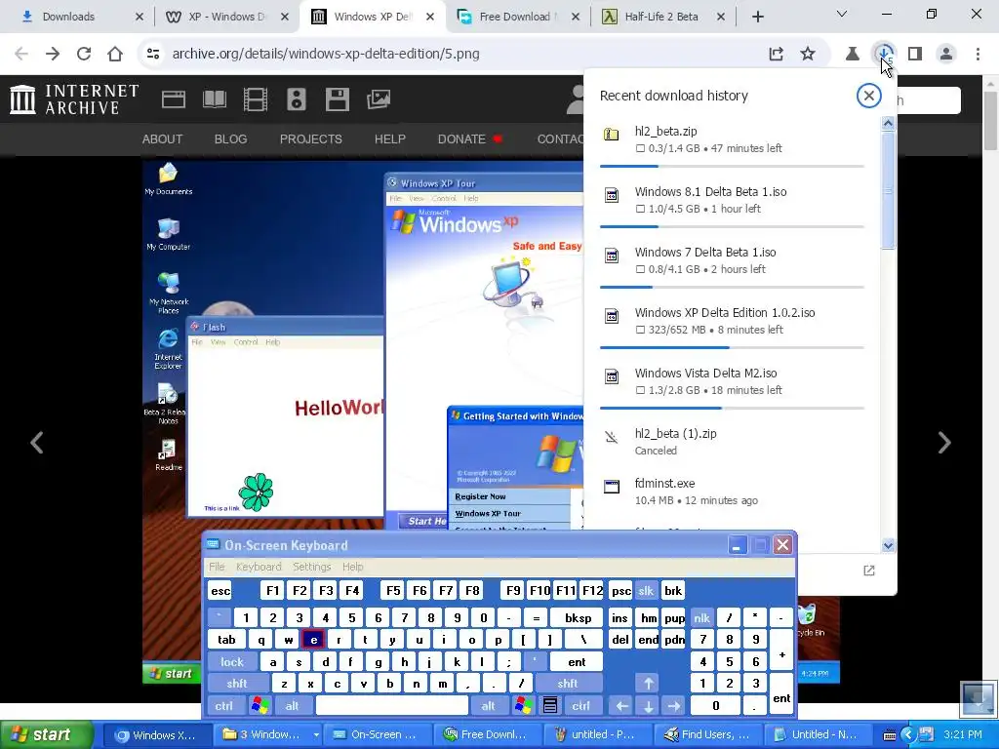Go to browser home page icon
The height and width of the screenshot is (749, 999).
[115, 54]
